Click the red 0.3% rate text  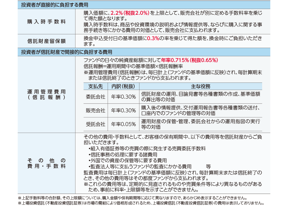[153, 38]
